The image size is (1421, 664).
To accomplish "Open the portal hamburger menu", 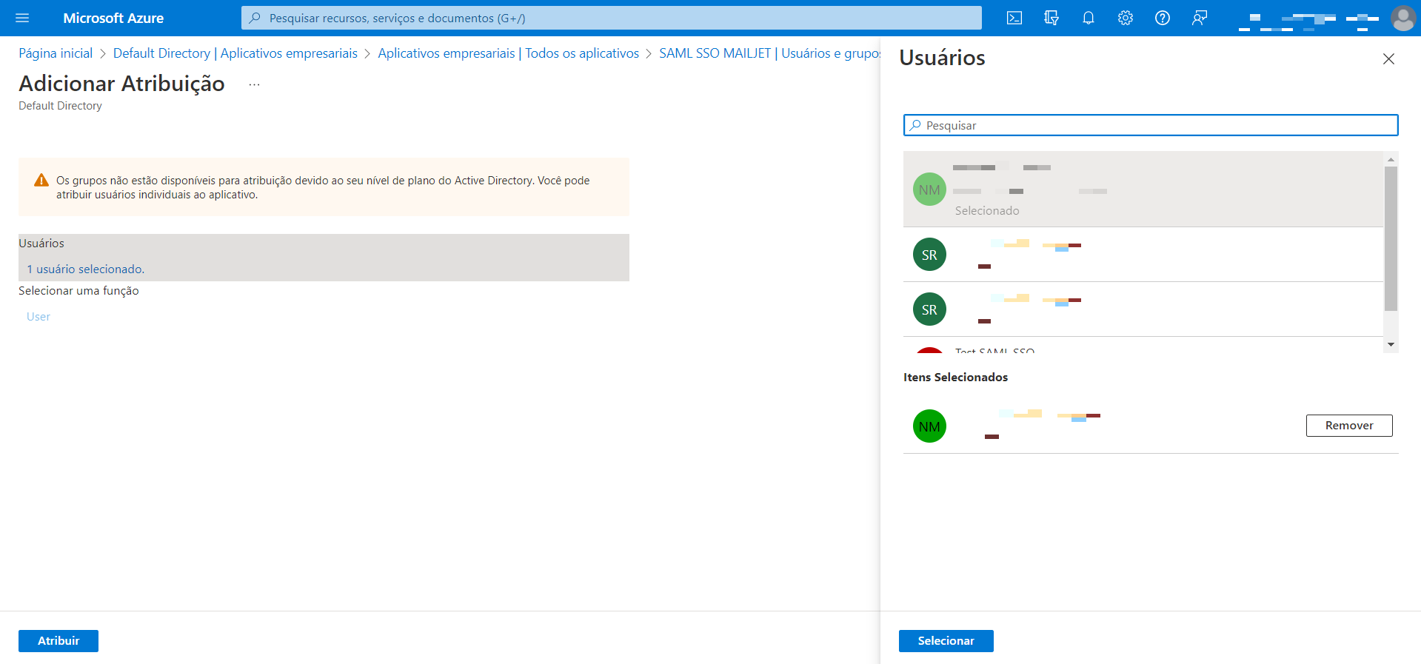I will [x=22, y=18].
